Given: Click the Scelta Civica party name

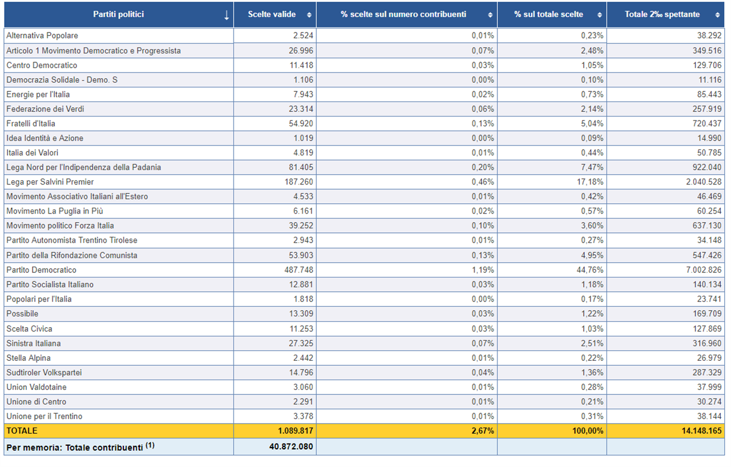Looking at the screenshot, I should click(x=29, y=329).
